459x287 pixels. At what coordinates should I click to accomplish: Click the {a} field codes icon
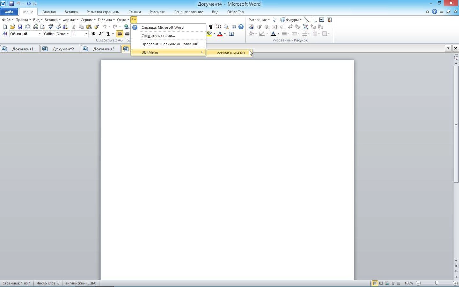[x=218, y=27]
